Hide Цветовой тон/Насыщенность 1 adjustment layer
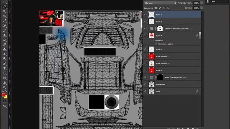230x129 pixels. point(145,29)
